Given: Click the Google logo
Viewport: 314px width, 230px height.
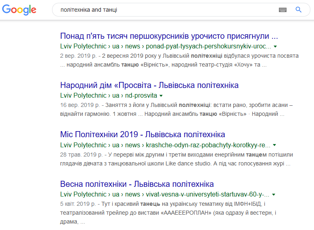Looking at the screenshot, I should 19,10.
